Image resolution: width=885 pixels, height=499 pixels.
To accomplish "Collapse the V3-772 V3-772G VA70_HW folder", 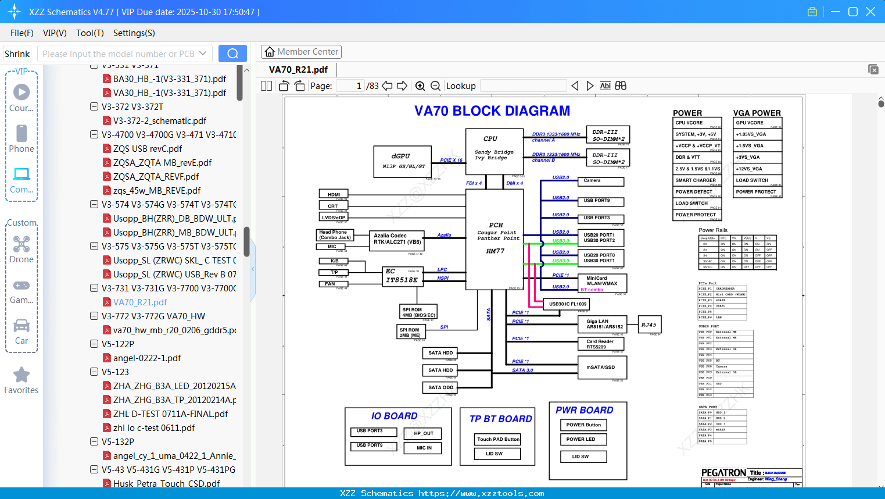I will (x=94, y=316).
